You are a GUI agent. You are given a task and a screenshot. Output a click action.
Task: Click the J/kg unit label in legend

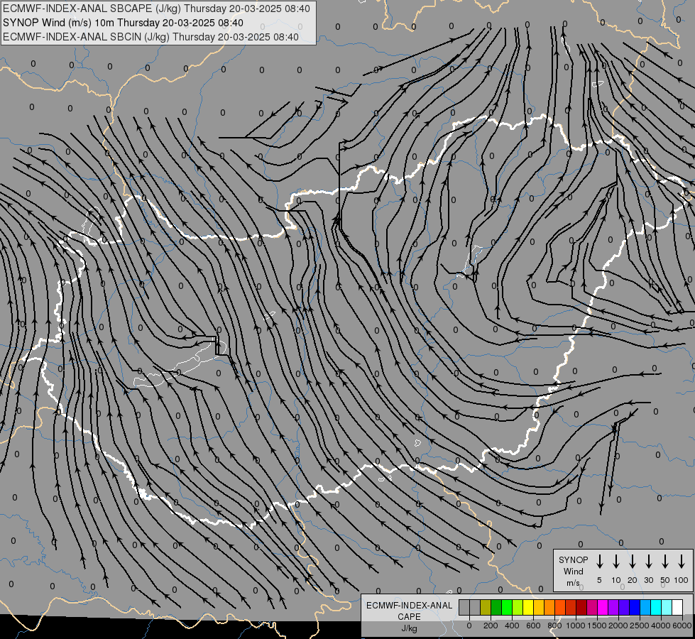[x=409, y=628]
